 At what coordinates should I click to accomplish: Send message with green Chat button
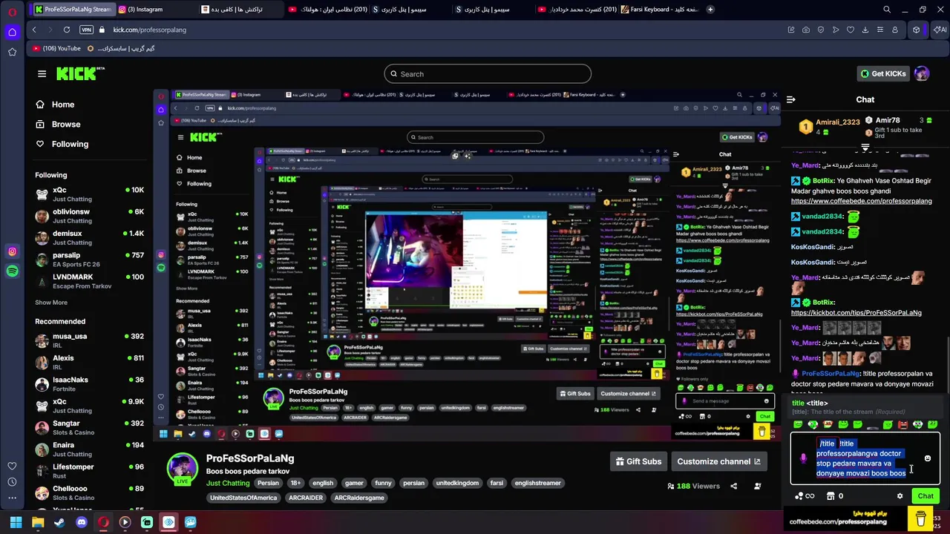pyautogui.click(x=926, y=496)
